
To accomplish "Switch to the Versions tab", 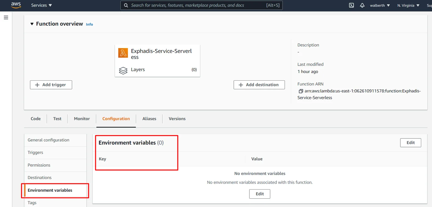I will (177, 119).
